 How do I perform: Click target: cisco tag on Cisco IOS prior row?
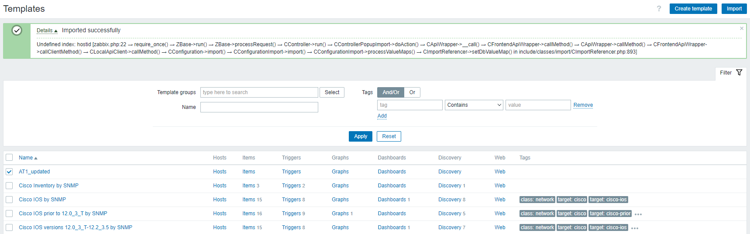tap(572, 214)
